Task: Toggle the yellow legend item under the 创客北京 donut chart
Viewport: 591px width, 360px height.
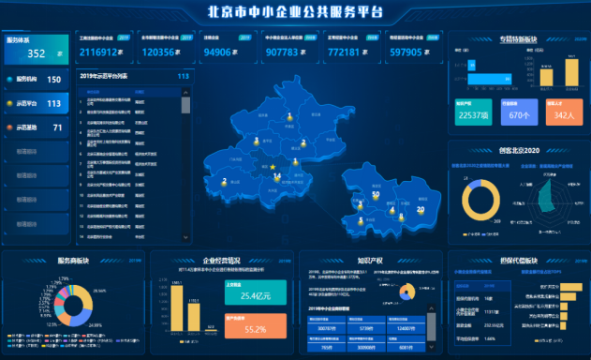Action: point(471,234)
